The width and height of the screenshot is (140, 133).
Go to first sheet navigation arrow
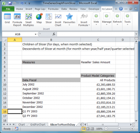click(4, 125)
